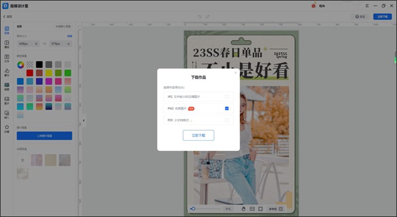Select the hand pan tool
Screen dimensions: 397x217
pyautogui.click(x=243, y=209)
